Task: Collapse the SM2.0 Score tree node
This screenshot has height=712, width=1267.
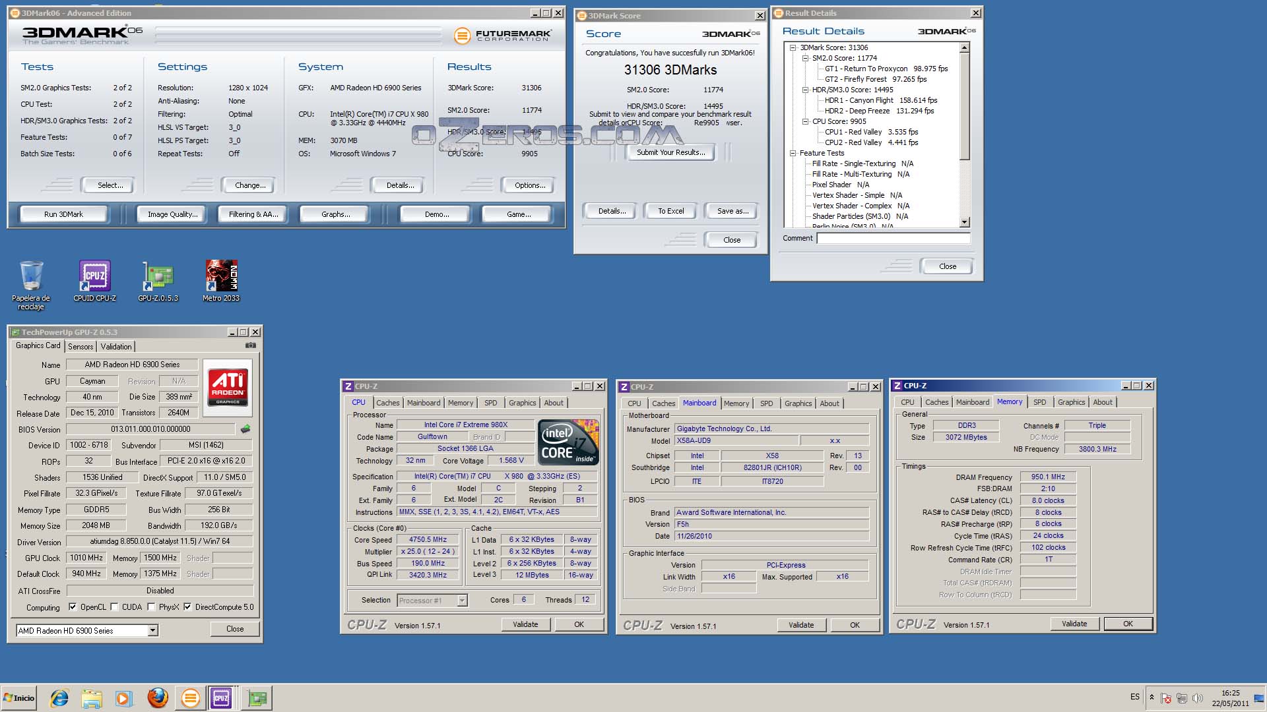Action: [805, 58]
